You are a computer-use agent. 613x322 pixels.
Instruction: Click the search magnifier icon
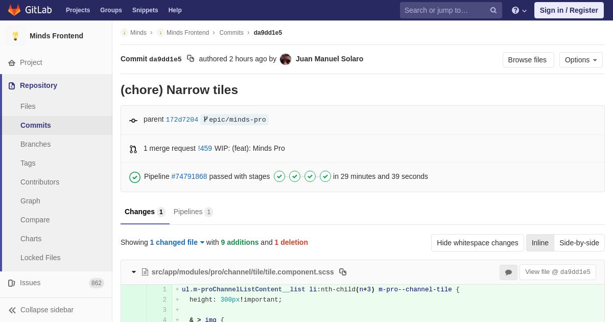pyautogui.click(x=493, y=10)
